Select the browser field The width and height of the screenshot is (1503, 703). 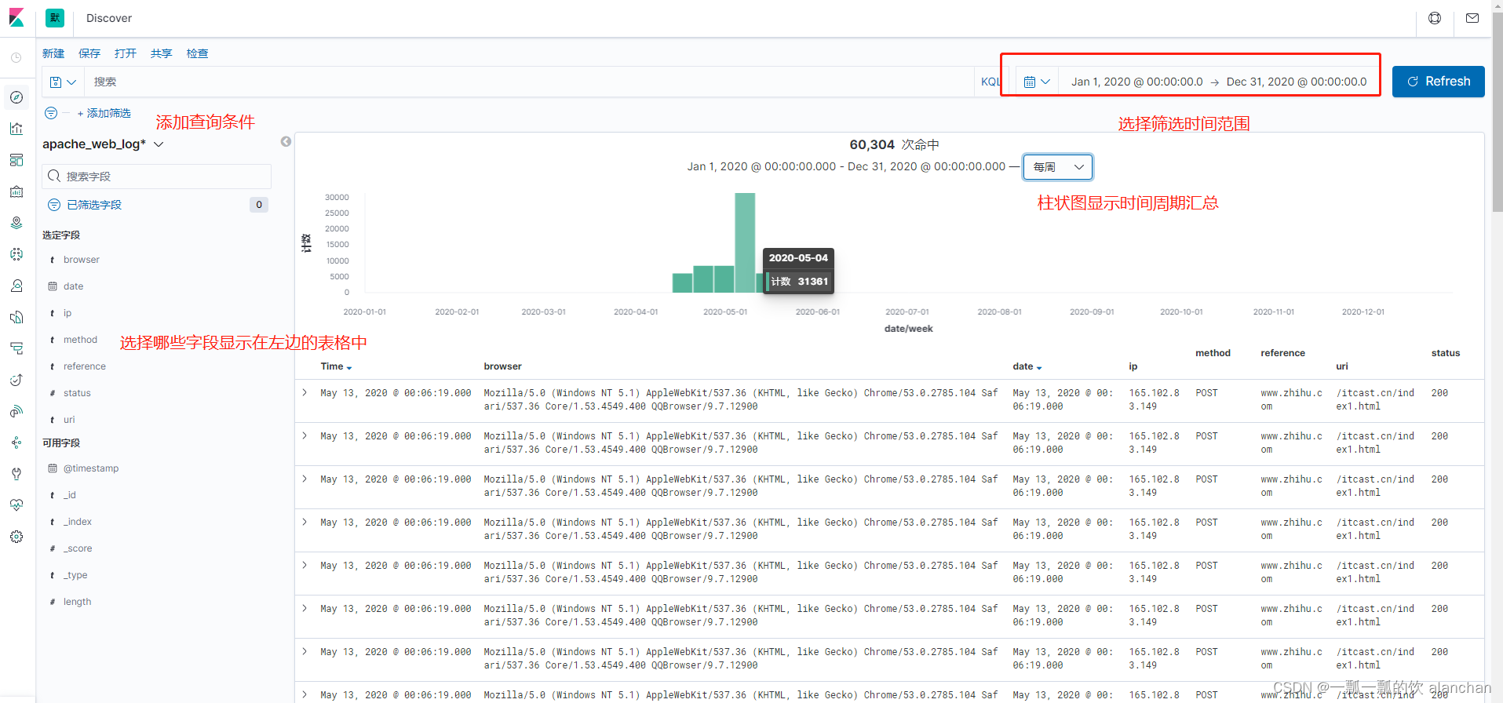coord(82,260)
